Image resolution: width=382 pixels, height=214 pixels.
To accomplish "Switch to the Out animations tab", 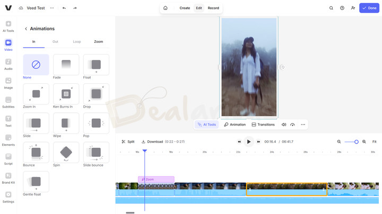I will (55, 41).
